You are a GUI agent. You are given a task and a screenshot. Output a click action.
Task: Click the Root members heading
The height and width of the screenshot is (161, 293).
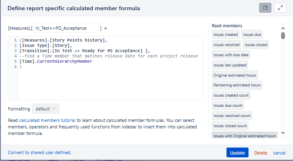[227, 26]
